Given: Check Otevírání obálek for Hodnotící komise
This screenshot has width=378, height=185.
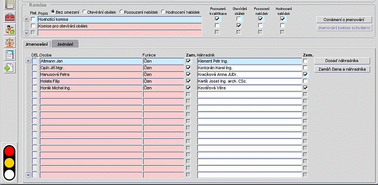Looking at the screenshot, I should (239, 19).
